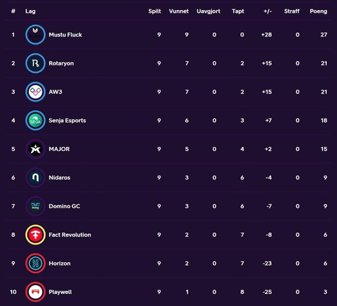
Task: Open the Playwell team name link
Action: tap(60, 292)
